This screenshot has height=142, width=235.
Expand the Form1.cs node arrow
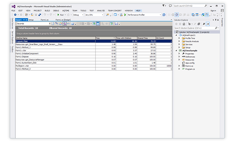click(179, 66)
